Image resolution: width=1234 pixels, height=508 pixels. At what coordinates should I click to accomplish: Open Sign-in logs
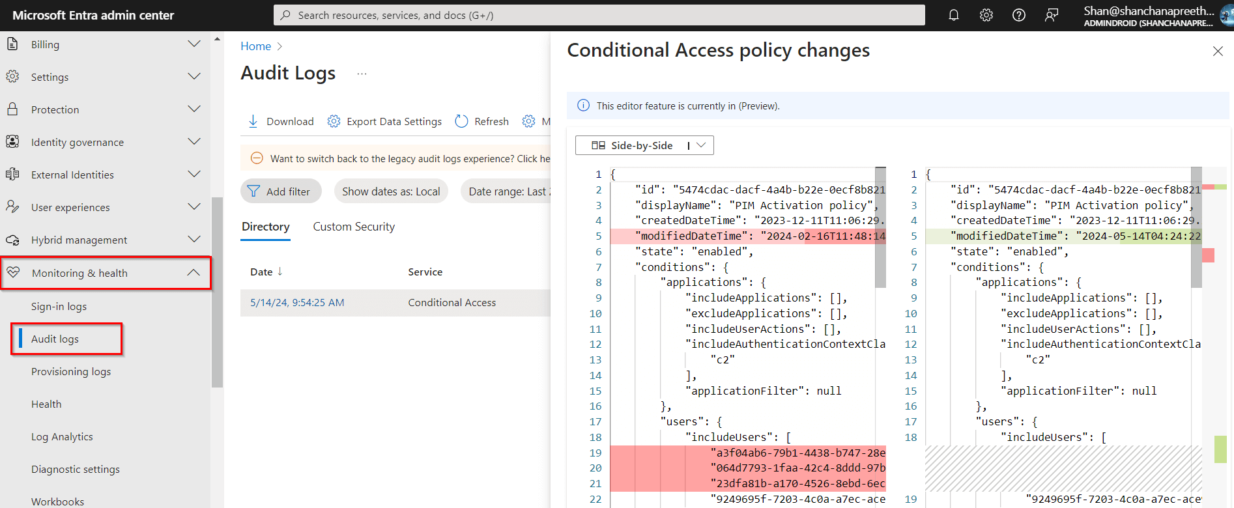pyautogui.click(x=59, y=306)
